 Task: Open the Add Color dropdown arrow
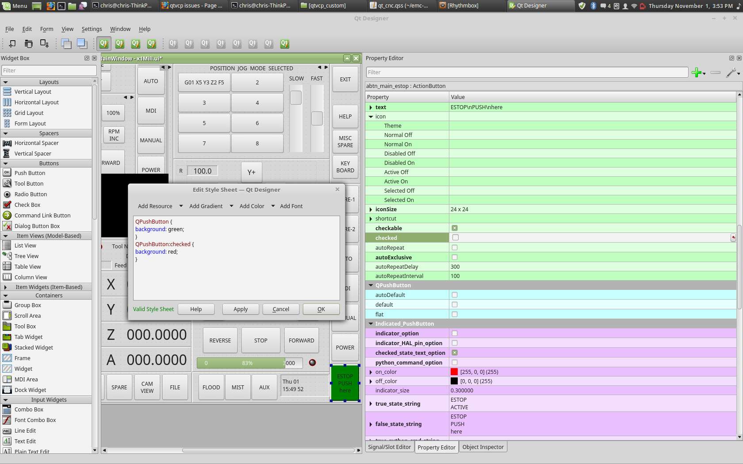(x=273, y=206)
